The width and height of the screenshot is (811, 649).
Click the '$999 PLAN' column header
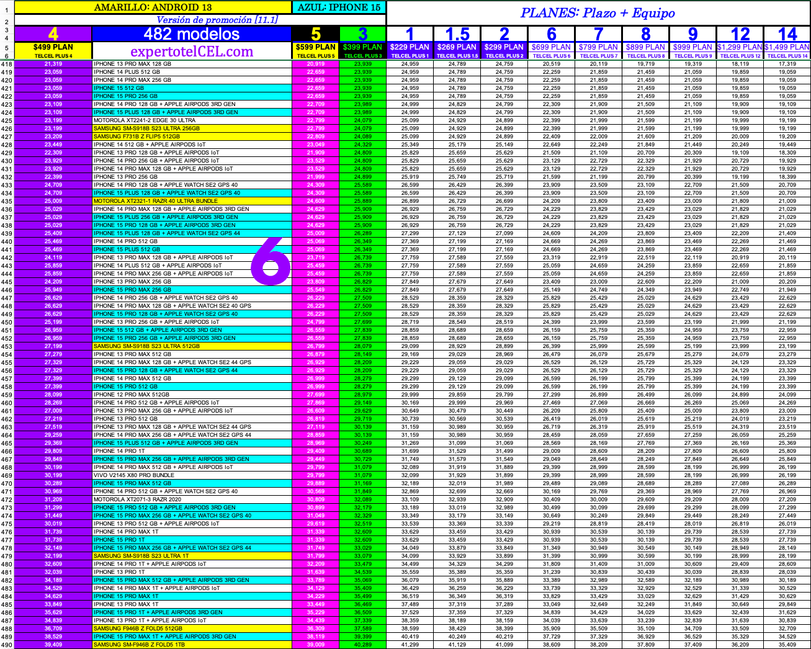coord(693,47)
